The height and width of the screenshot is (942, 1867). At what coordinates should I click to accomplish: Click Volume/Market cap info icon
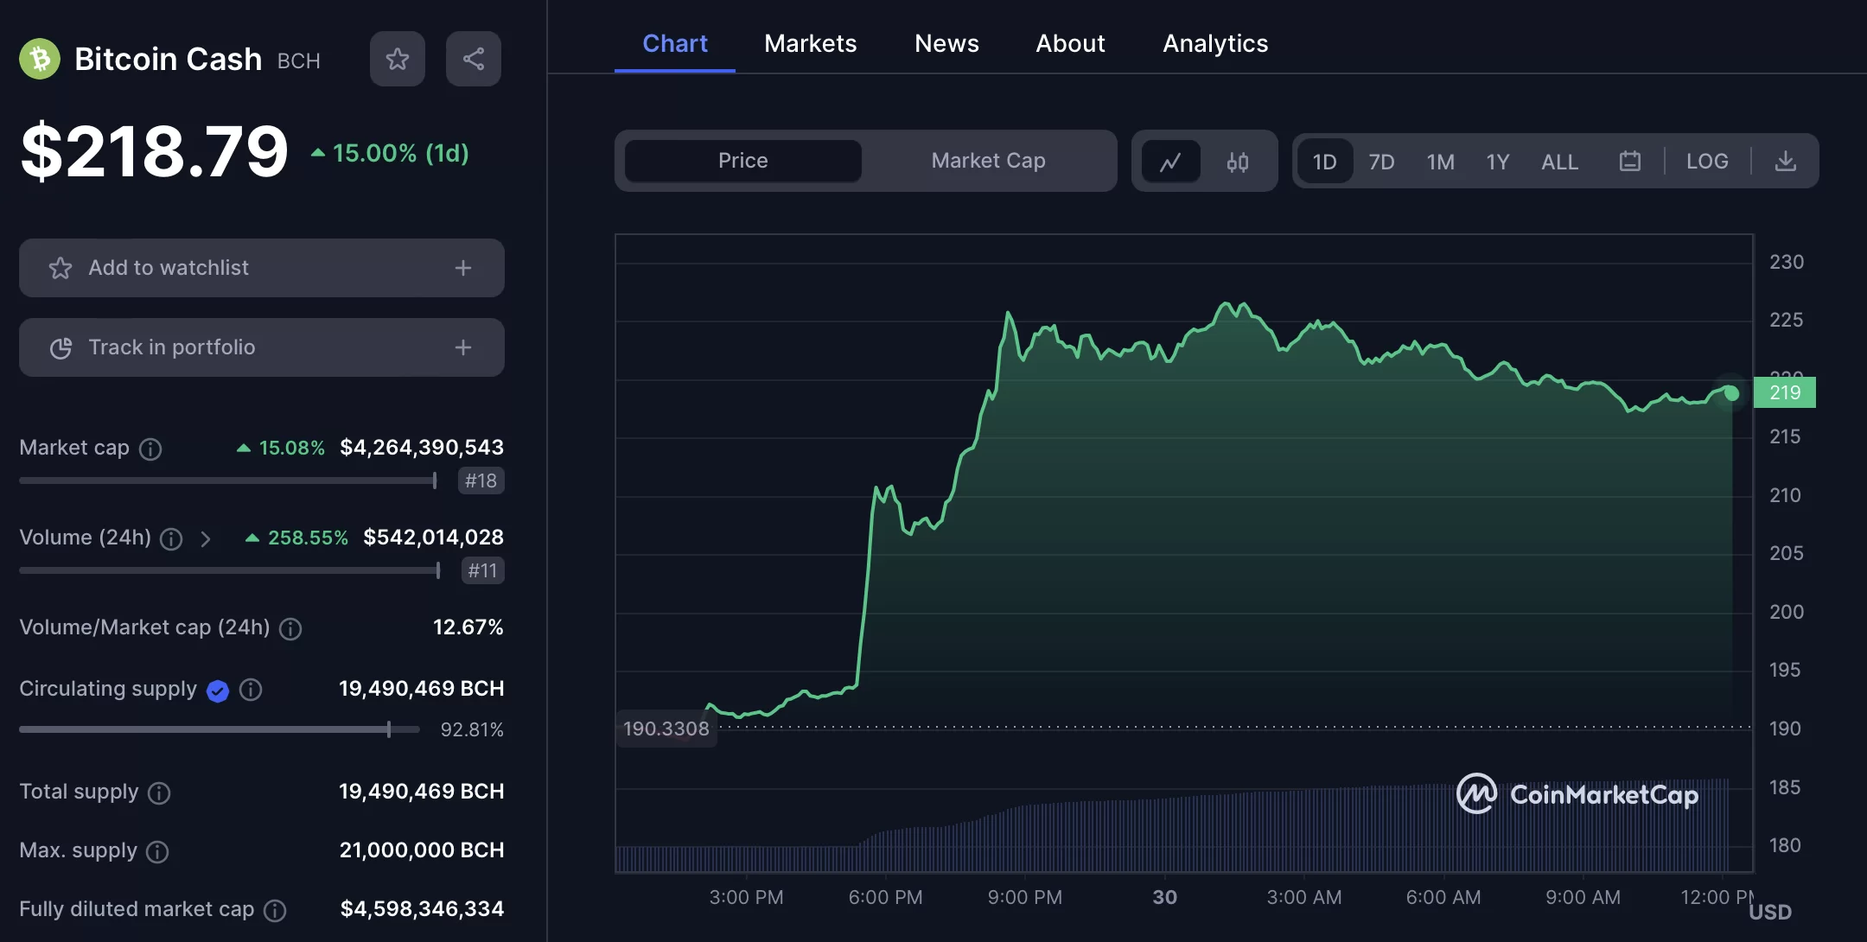tap(290, 629)
